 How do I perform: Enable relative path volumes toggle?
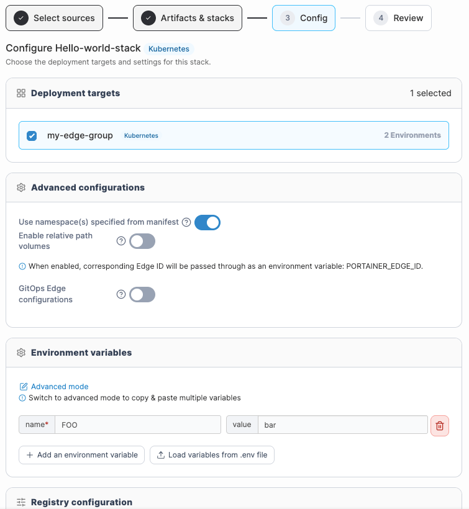click(142, 241)
